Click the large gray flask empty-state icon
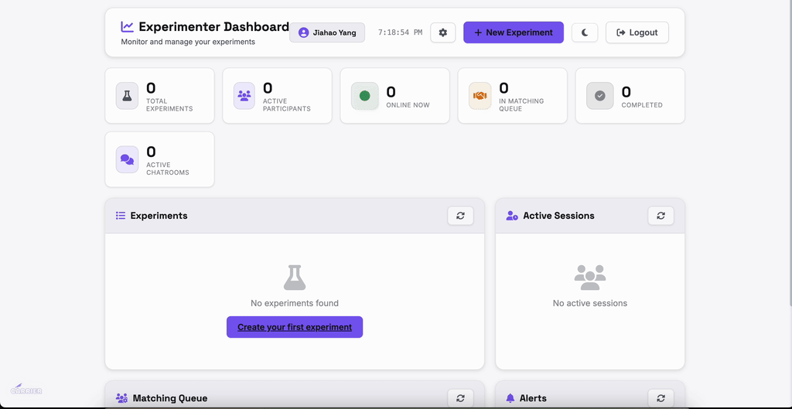The image size is (792, 409). click(295, 278)
